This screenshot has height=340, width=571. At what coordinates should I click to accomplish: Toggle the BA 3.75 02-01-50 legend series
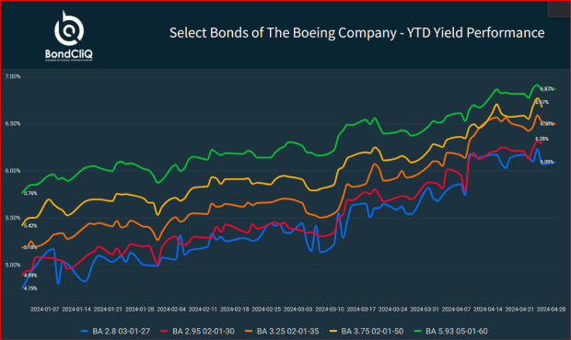(x=367, y=332)
